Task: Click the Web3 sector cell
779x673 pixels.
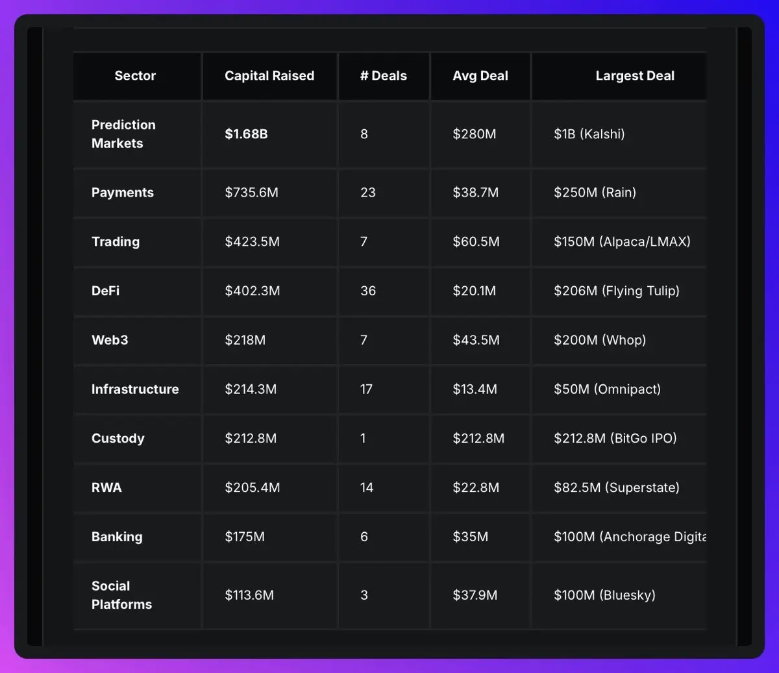Action: [110, 340]
